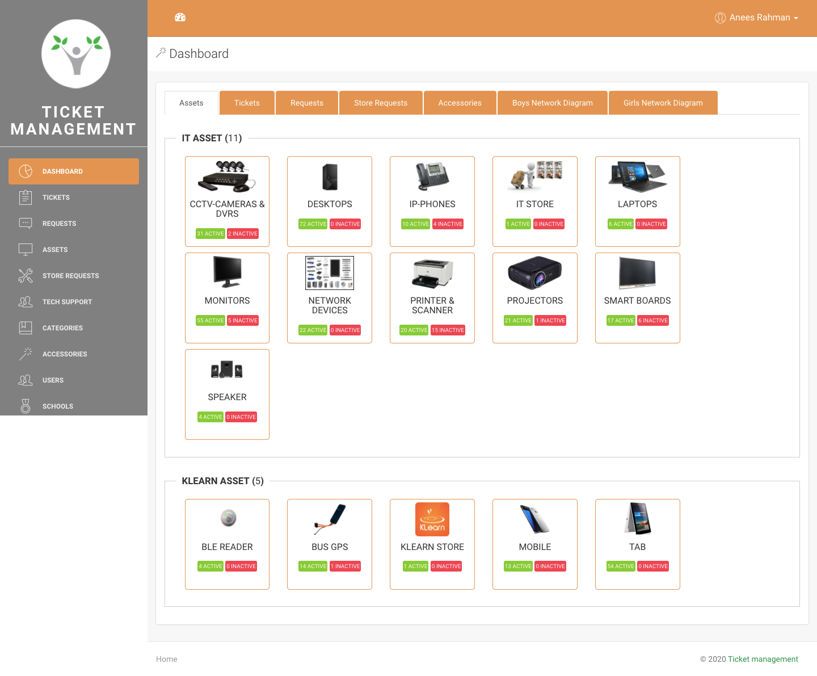
Task: Click the Assets monitor icon in sidebar
Action: click(x=26, y=250)
